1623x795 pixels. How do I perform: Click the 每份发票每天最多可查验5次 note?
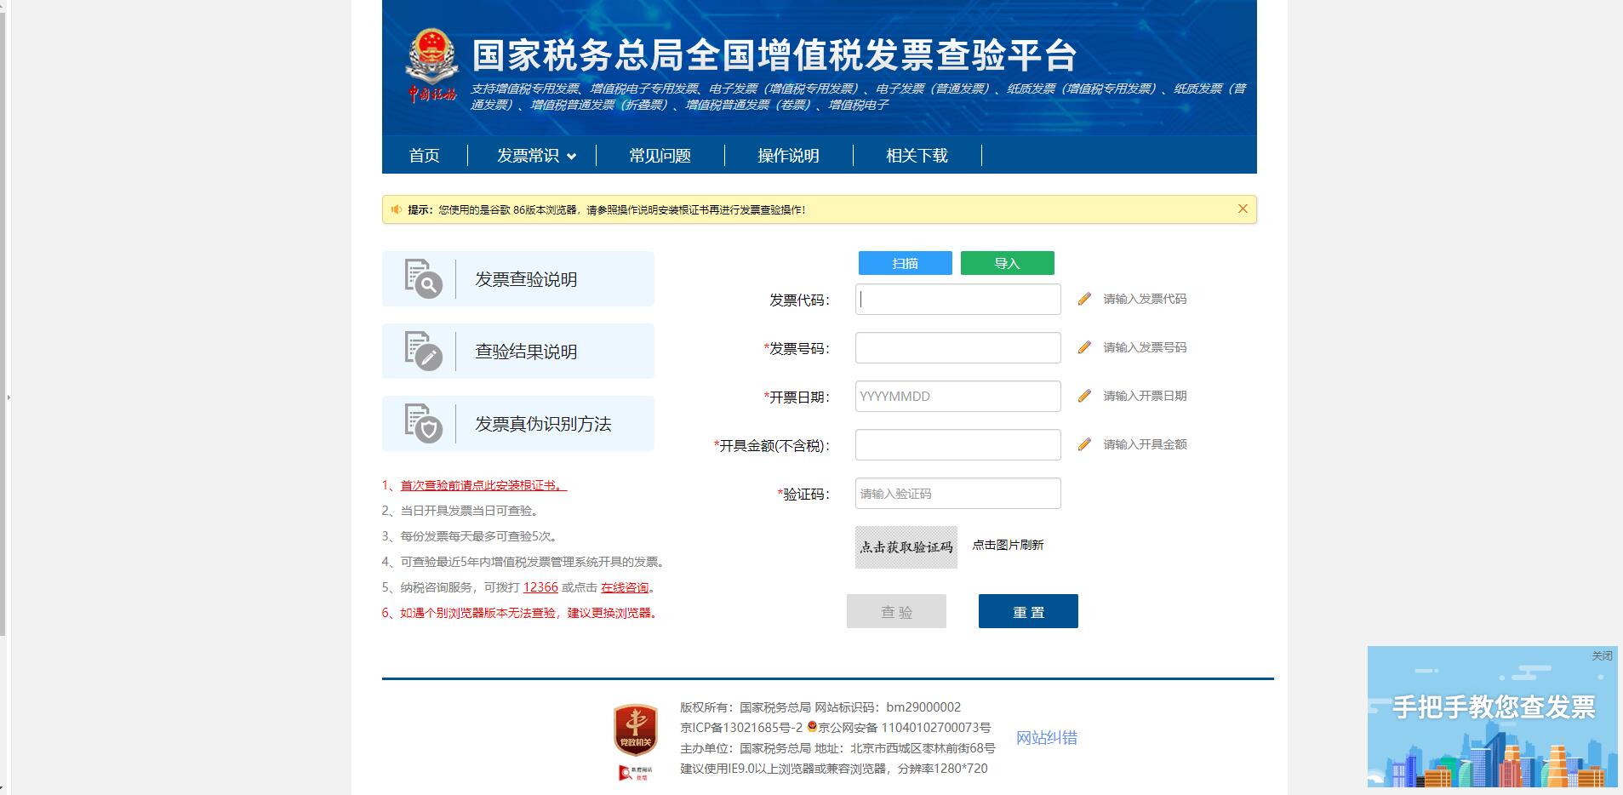[x=470, y=536]
